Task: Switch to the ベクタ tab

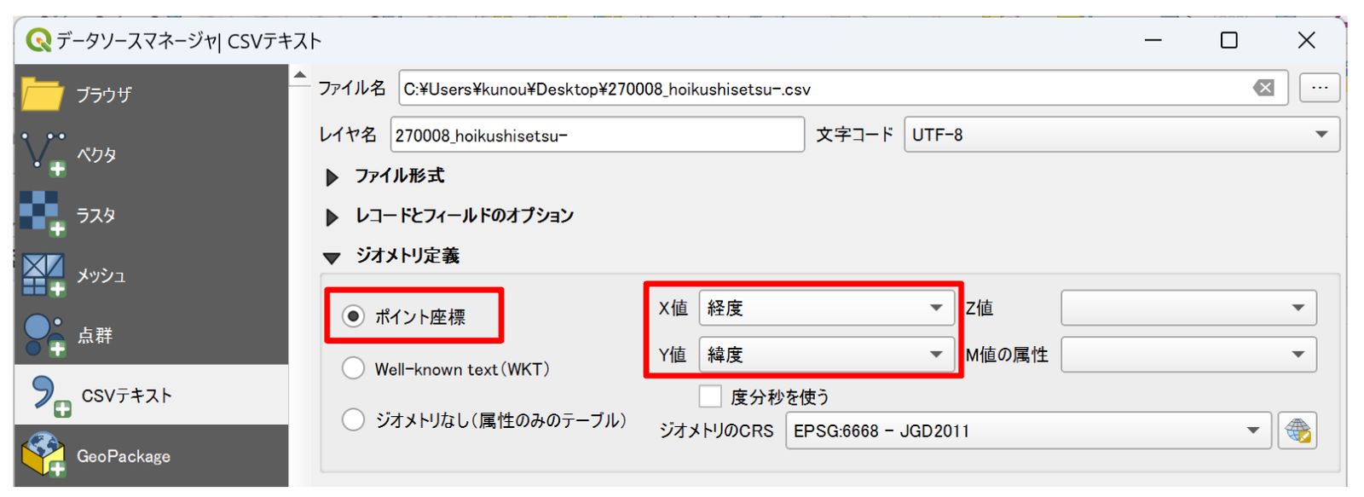Action: (x=151, y=155)
